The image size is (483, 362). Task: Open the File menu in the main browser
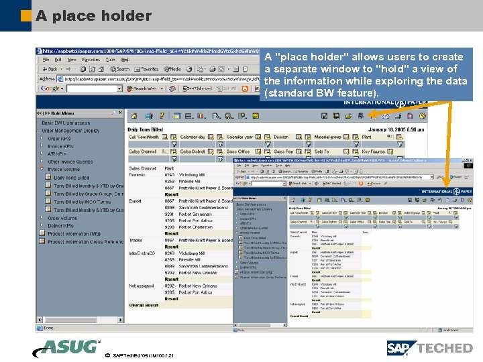46,60
